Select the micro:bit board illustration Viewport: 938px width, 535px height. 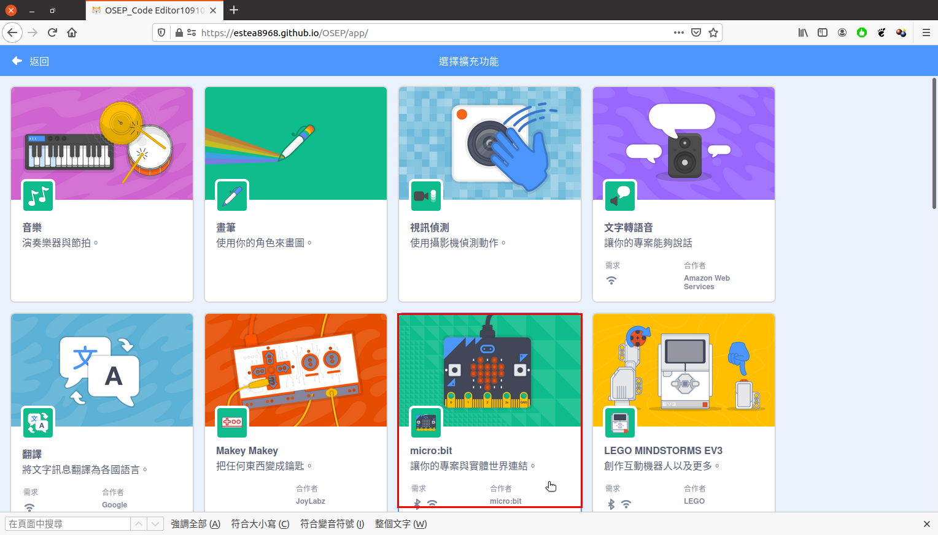pyautogui.click(x=490, y=370)
